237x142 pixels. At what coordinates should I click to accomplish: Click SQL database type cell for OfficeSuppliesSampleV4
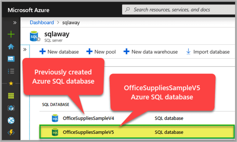point(169,118)
